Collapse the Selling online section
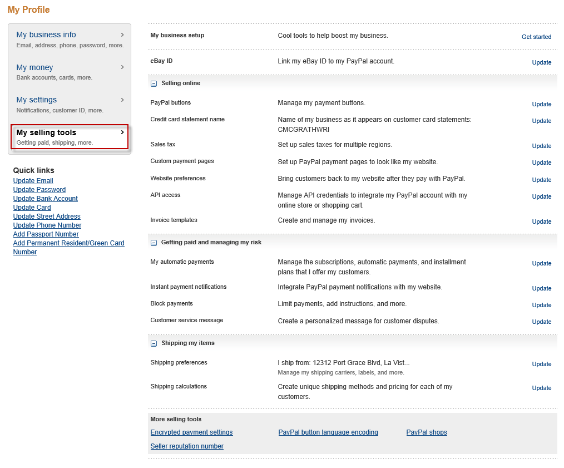This screenshot has height=468, width=564. point(154,83)
